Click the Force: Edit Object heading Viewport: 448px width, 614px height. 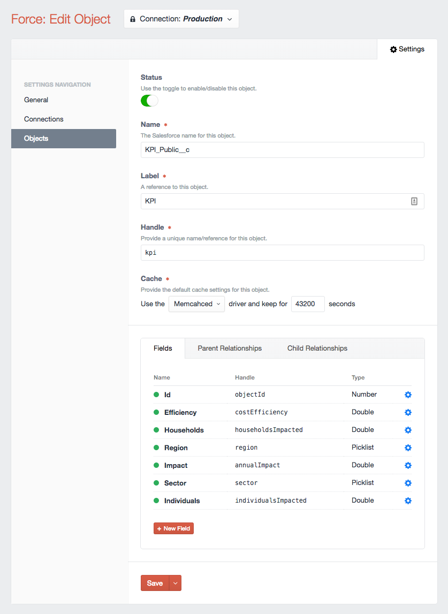[x=60, y=19]
